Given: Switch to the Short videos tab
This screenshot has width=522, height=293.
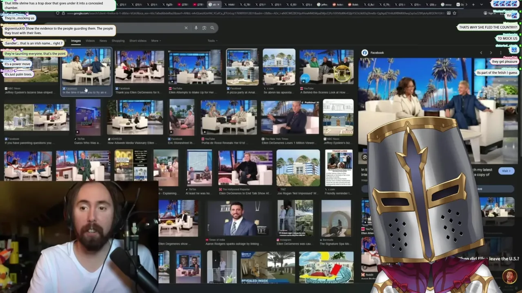Looking at the screenshot, I should point(138,41).
